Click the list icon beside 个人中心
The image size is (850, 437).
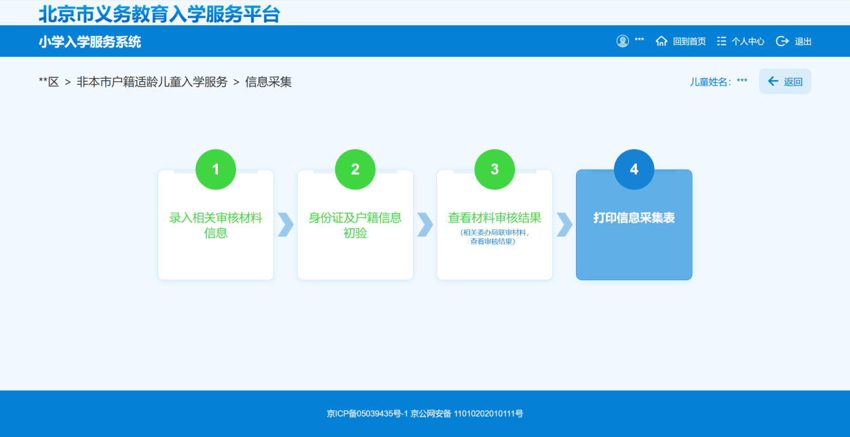tap(721, 41)
